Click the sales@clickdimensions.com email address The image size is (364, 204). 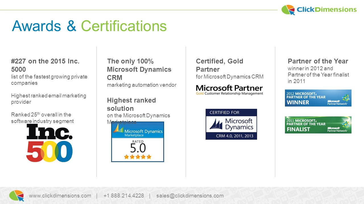tap(190, 196)
